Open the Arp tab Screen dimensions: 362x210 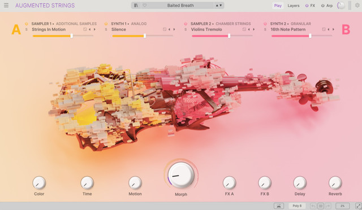point(329,6)
